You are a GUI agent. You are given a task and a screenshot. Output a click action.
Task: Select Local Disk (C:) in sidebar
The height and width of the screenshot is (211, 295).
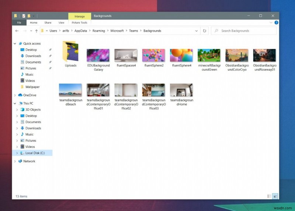[35, 153]
